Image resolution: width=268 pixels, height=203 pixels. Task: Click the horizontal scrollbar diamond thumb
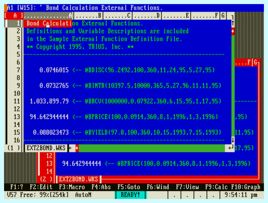77,148
